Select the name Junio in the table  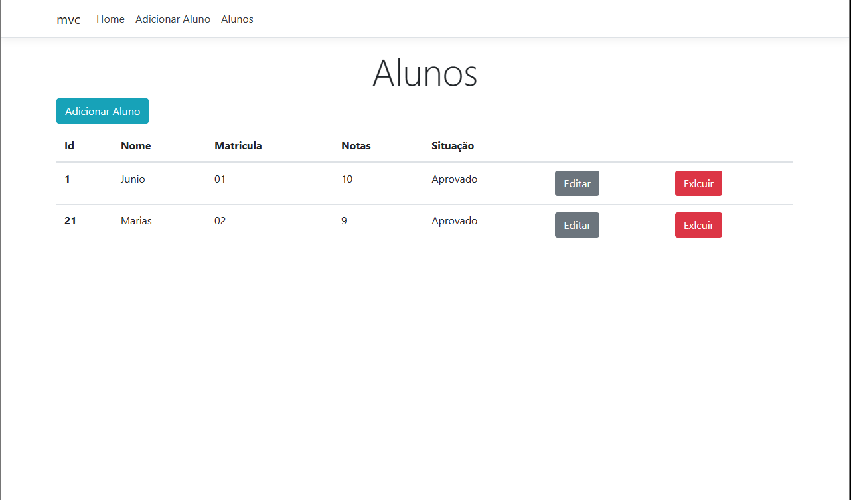[x=133, y=179]
